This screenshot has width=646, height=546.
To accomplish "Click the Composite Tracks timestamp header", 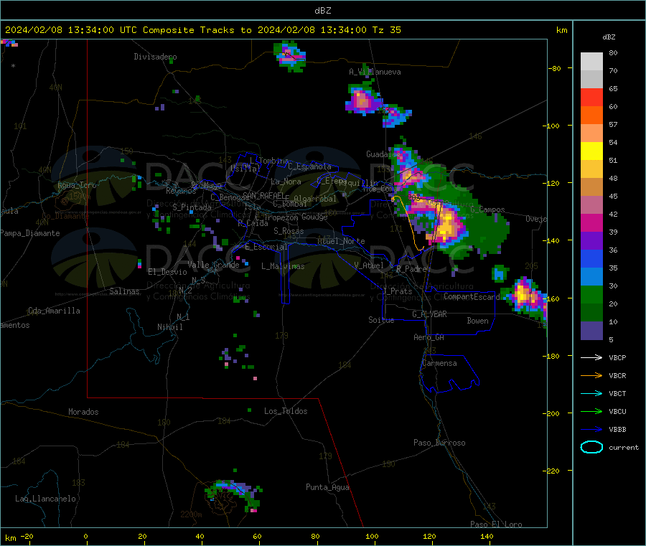I will coord(202,30).
